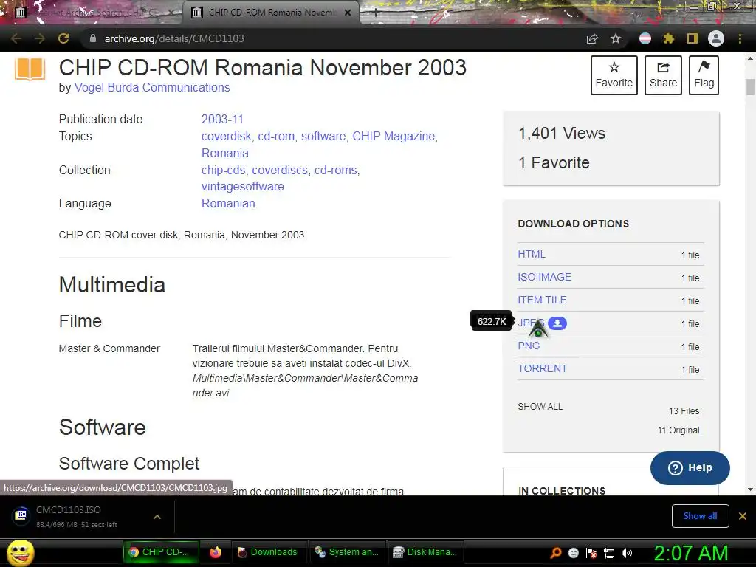Open Disk Management taskbar window
Viewport: 756px width, 567px height.
coord(425,552)
